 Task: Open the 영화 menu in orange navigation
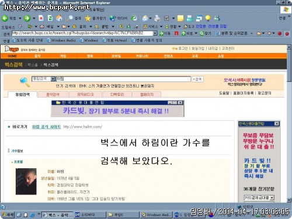[x=90, y=56]
